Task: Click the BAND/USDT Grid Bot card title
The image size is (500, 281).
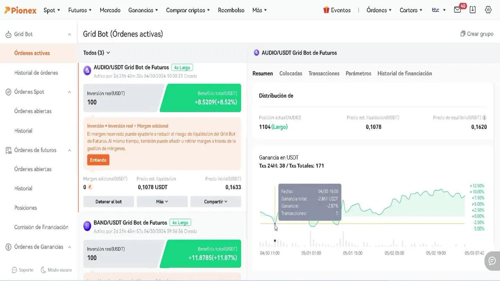Action: 130,222
